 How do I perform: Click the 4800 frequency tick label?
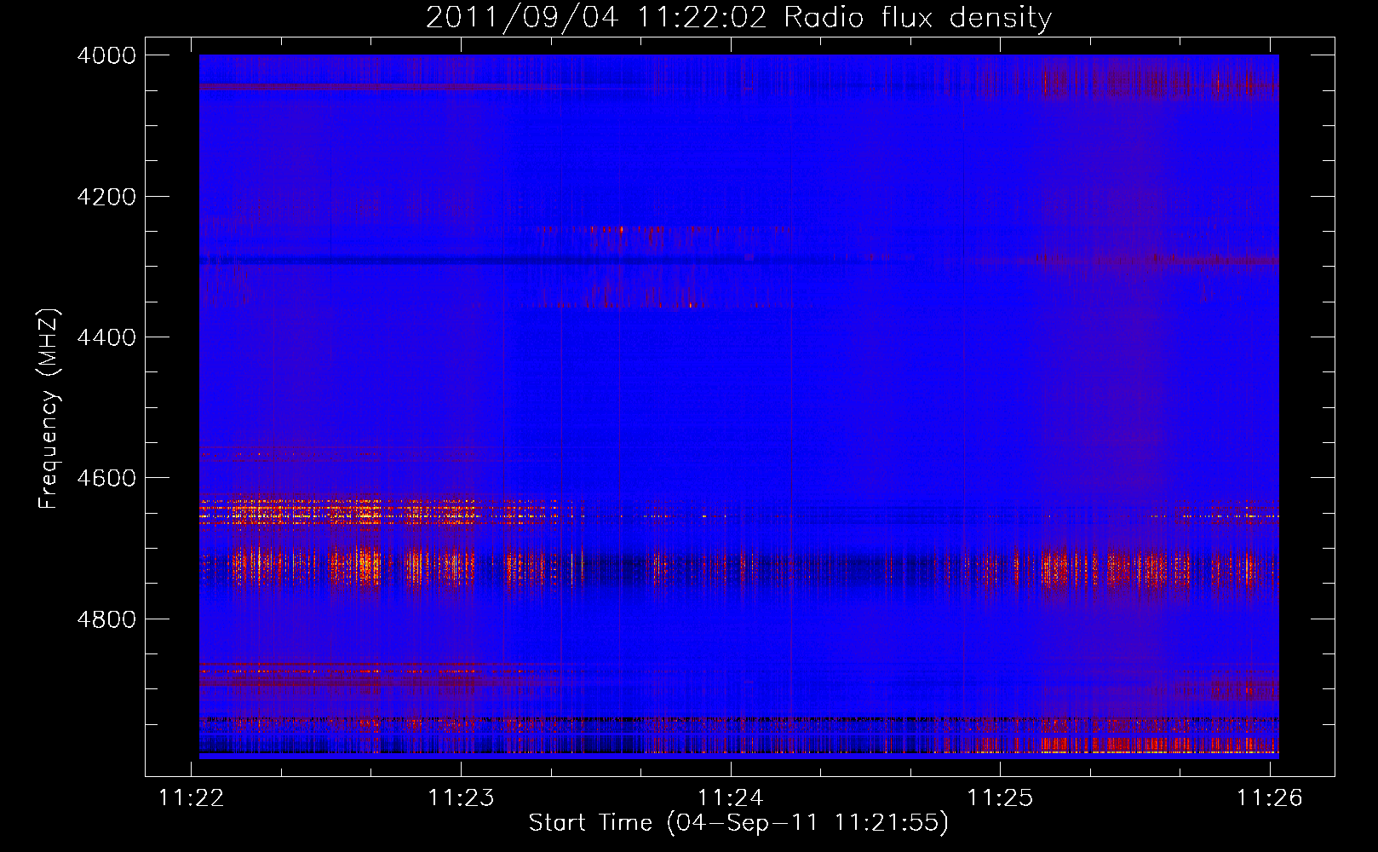[x=106, y=619]
